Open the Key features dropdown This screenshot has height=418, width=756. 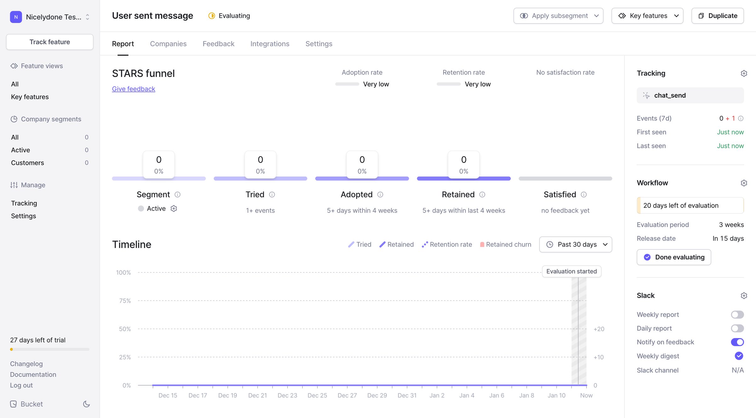647,16
